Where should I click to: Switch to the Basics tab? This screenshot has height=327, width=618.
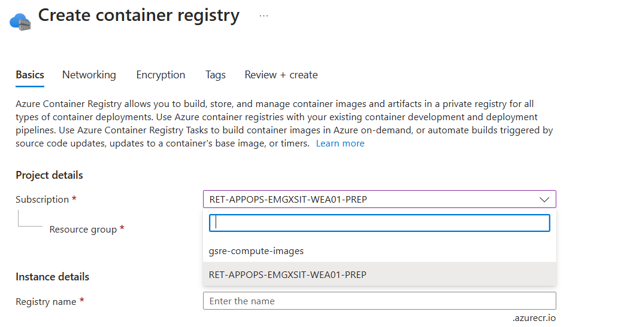click(x=30, y=75)
